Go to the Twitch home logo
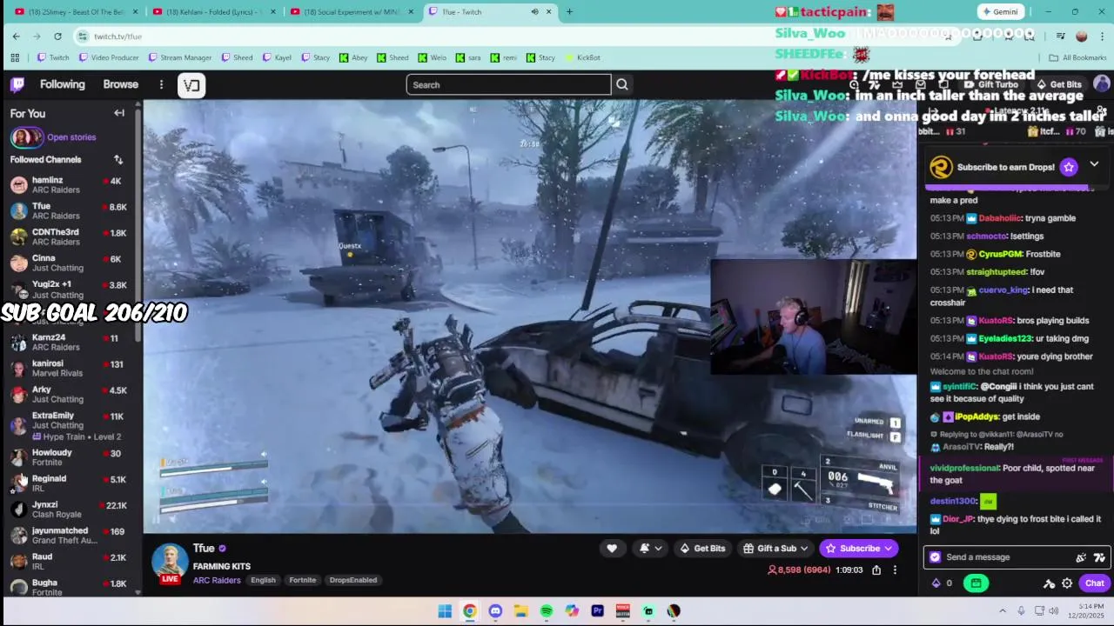This screenshot has height=626, width=1114. click(17, 84)
